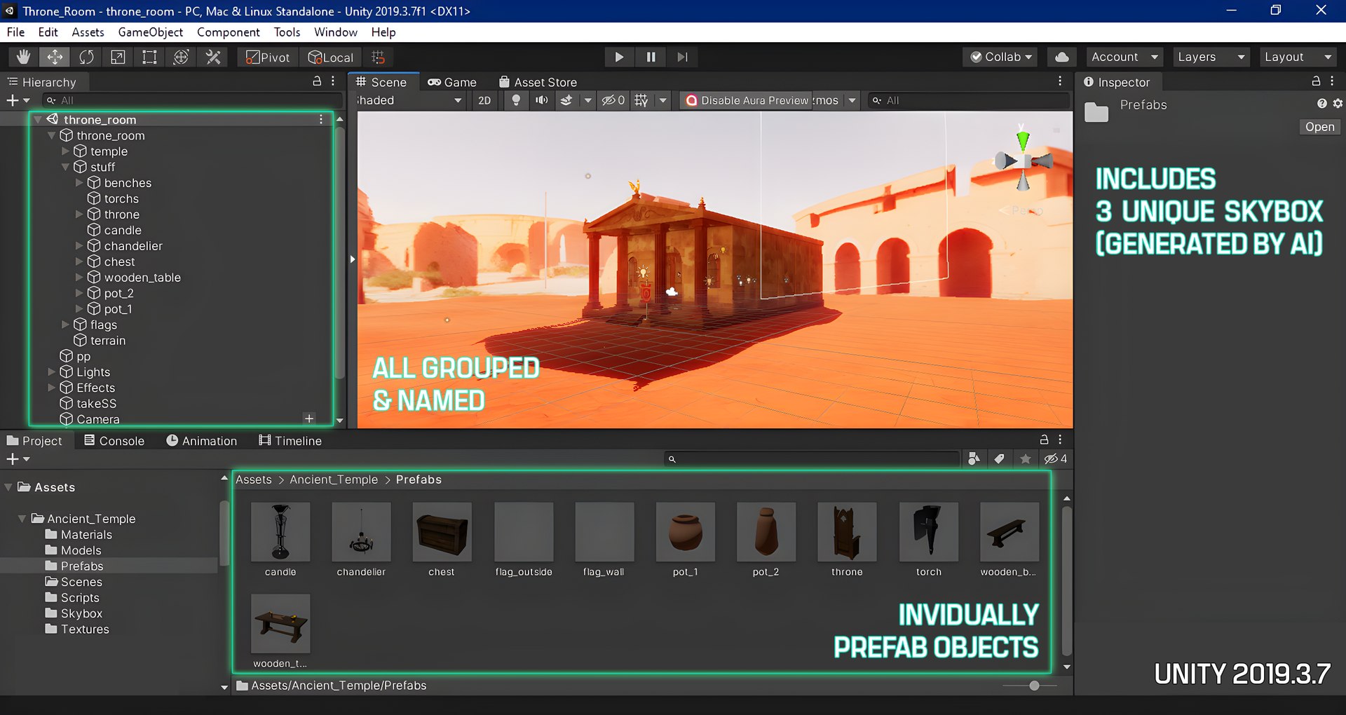The image size is (1346, 715).
Task: Expand the chandelier object in Hierarchy
Action: click(79, 246)
